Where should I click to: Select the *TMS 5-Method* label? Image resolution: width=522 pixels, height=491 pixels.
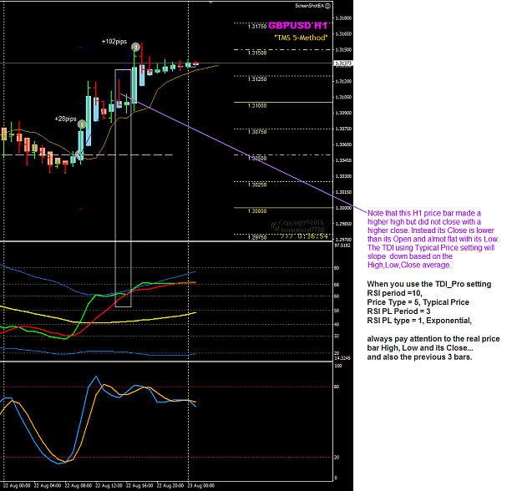(301, 38)
